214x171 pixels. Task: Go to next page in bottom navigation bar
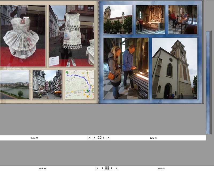click(x=112, y=168)
